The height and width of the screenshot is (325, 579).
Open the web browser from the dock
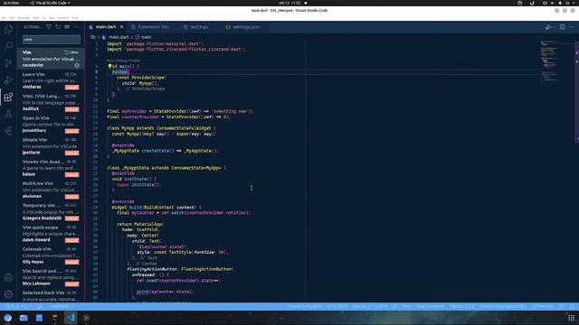click(8, 318)
